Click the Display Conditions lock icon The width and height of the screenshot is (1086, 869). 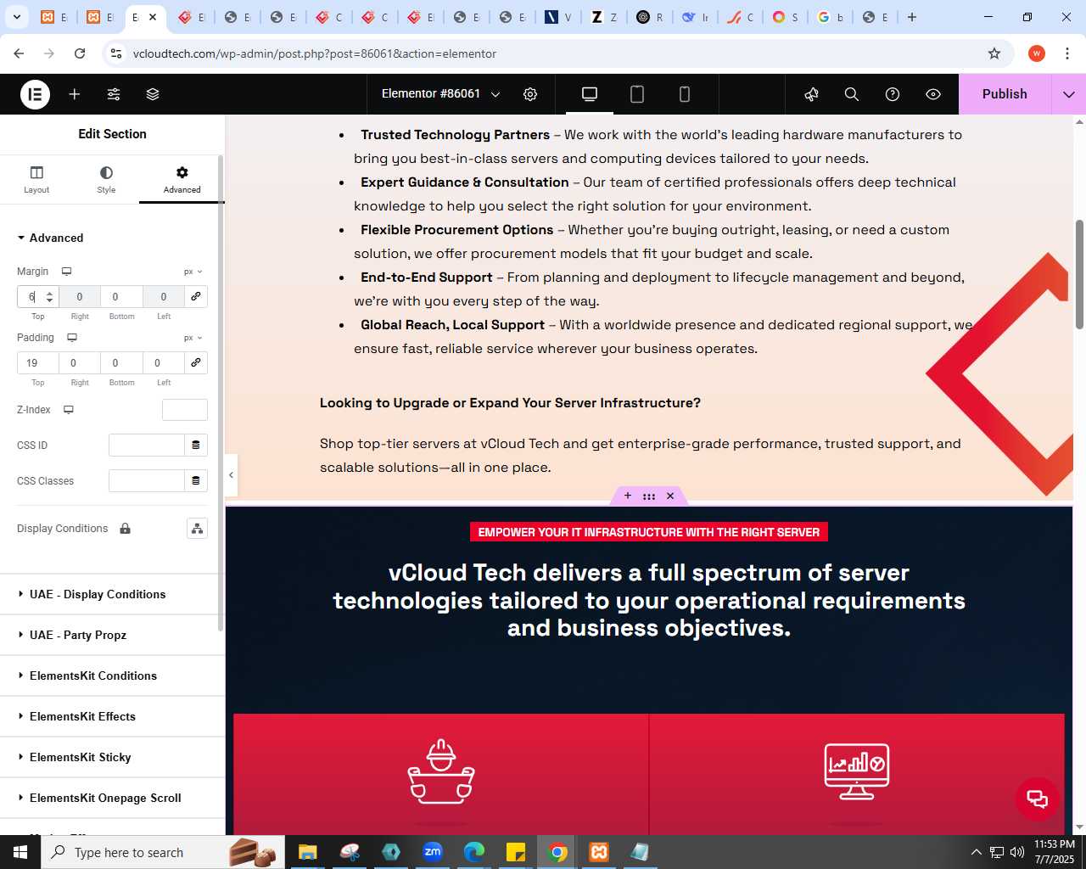(x=126, y=529)
